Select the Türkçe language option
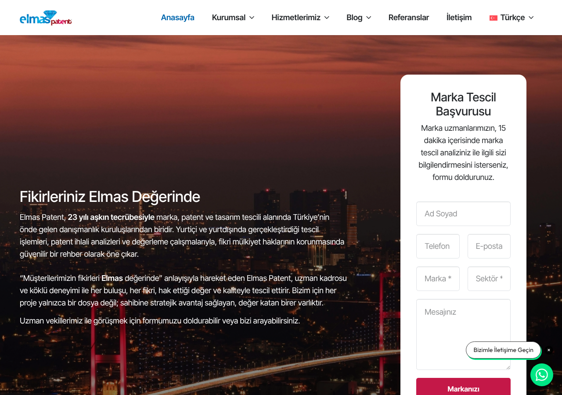 point(512,18)
